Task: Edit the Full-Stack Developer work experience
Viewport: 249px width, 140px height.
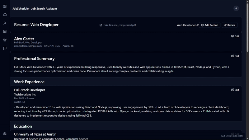Action: coord(235,90)
